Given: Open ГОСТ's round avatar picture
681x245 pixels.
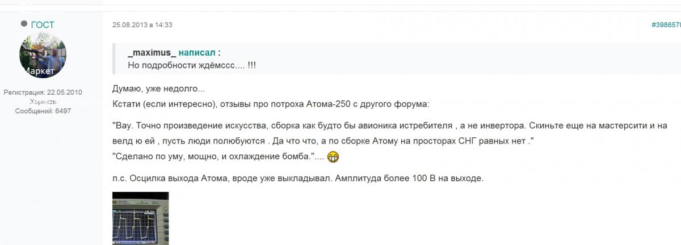Looking at the screenshot, I should (43, 56).
